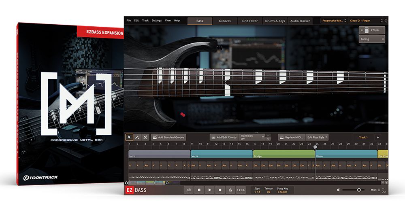Expand Edit Play Style

[x=317, y=138]
